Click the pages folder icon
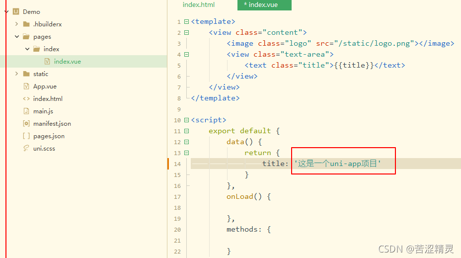Image resolution: width=461 pixels, height=258 pixels. [x=26, y=36]
